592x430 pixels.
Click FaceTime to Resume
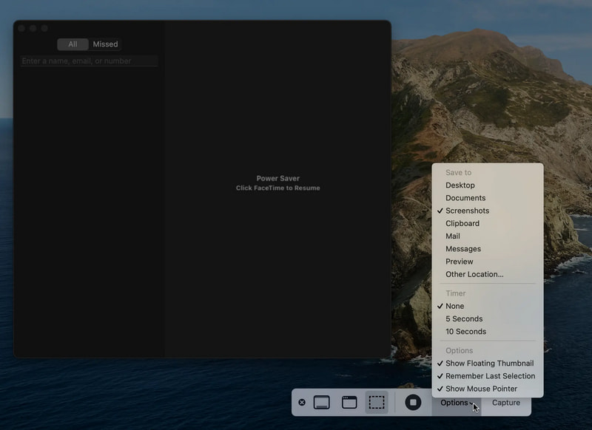coord(279,188)
